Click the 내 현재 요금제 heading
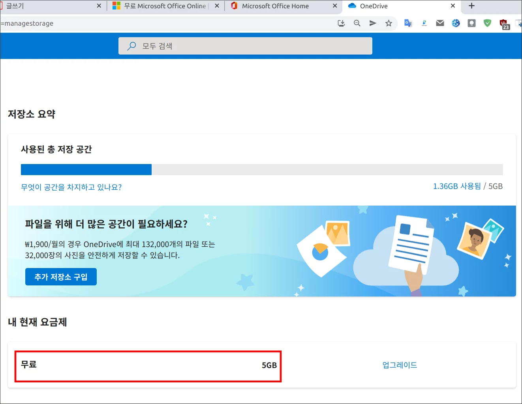This screenshot has width=522, height=404. point(38,322)
